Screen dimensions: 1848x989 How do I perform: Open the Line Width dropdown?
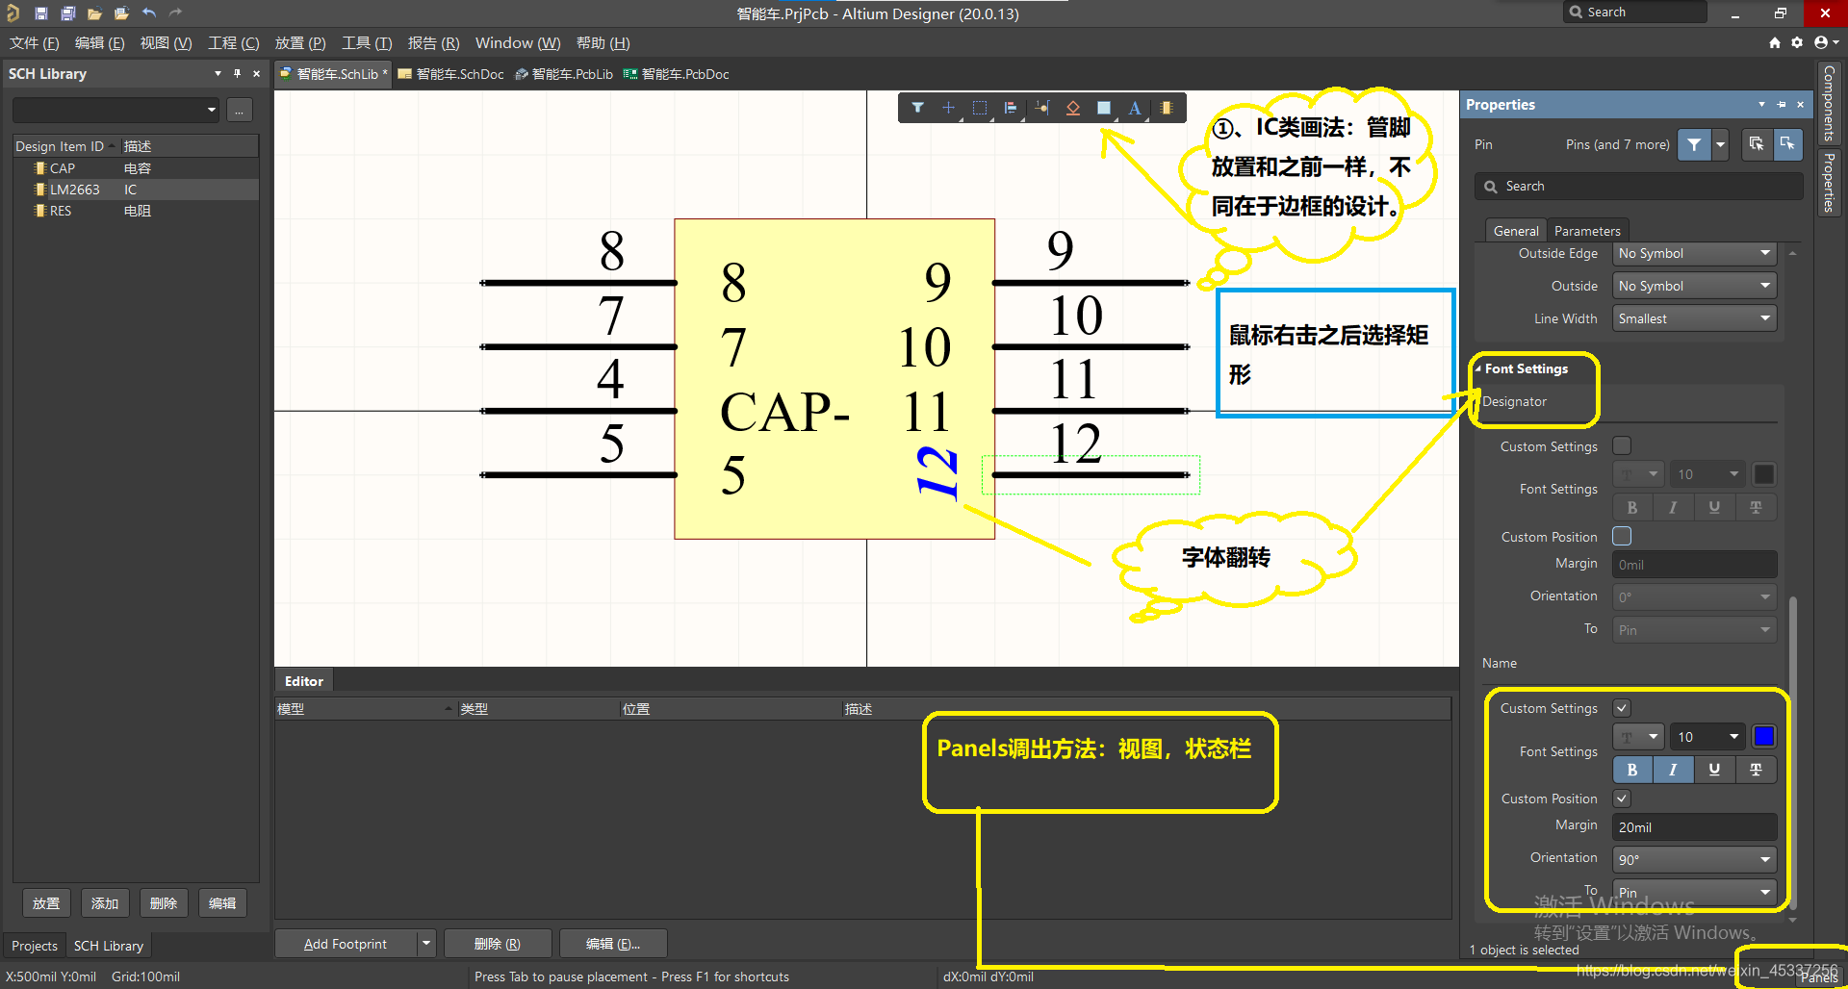coord(1694,318)
